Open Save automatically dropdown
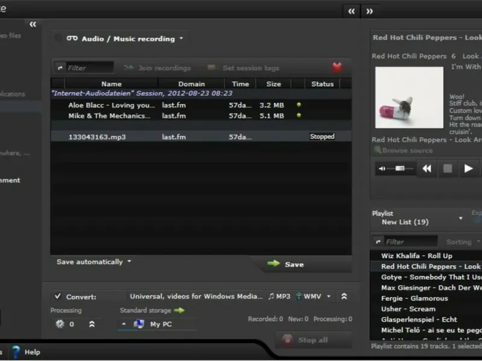 pyautogui.click(x=94, y=262)
